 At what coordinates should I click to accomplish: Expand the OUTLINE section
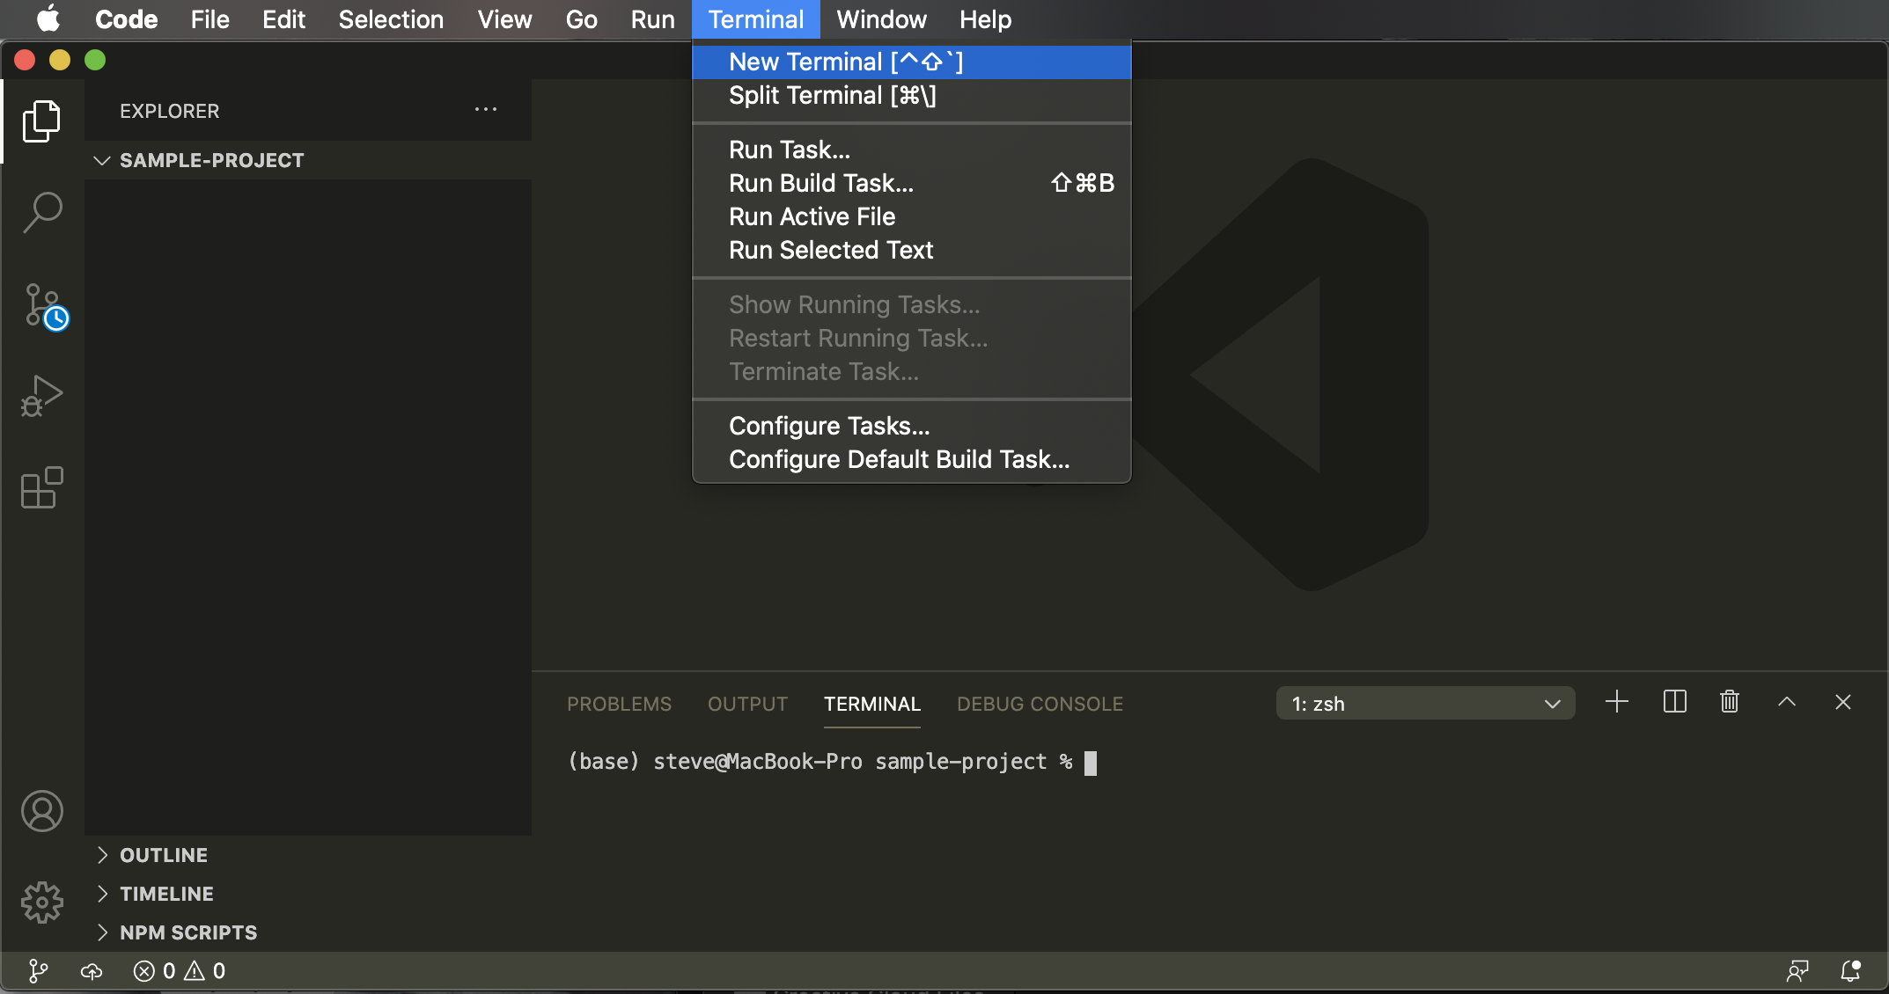164,855
